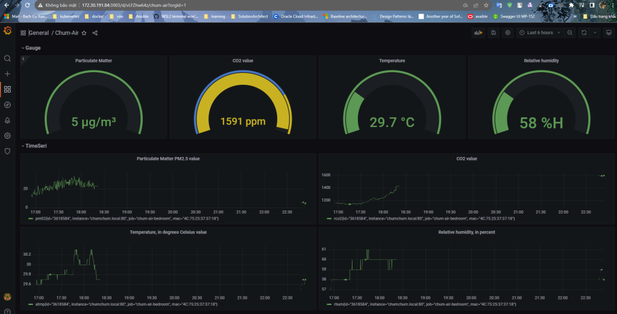Collapse the Gauge row
This screenshot has height=314, width=617.
[x=31, y=48]
